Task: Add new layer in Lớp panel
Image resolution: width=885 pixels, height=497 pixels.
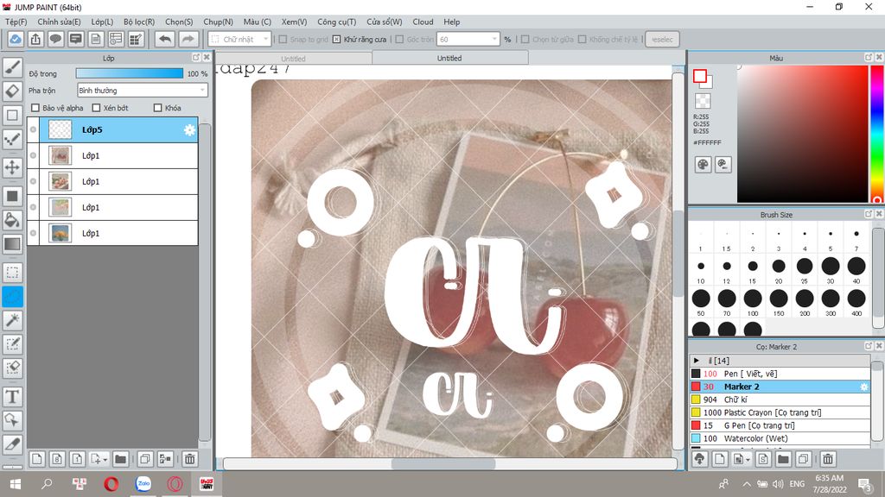Action: pos(36,459)
